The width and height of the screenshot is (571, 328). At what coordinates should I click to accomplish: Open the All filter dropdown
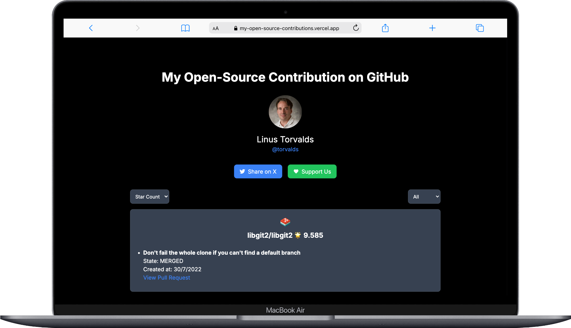[424, 197]
